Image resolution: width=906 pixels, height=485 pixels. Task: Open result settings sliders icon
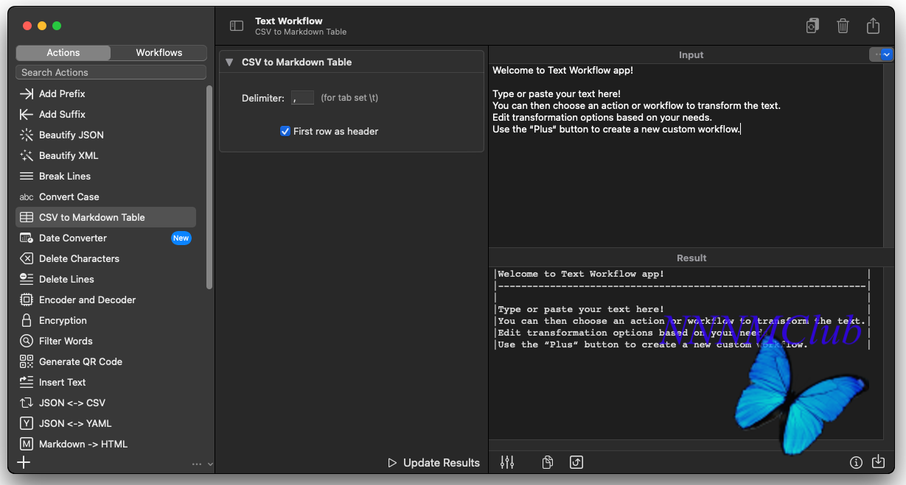click(507, 462)
